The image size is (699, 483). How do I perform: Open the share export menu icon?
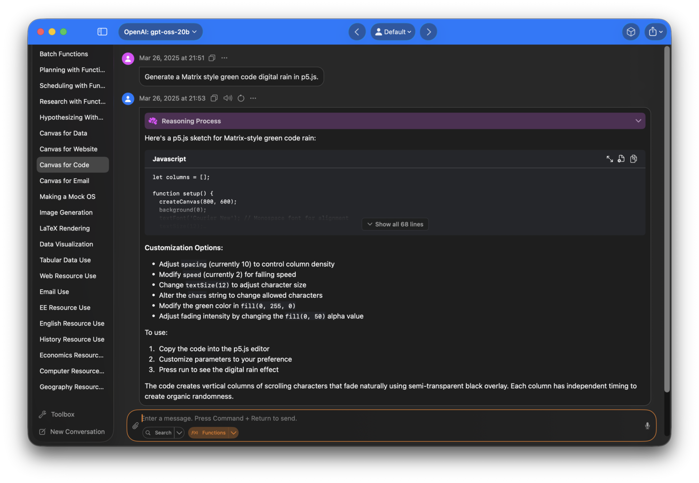(655, 32)
